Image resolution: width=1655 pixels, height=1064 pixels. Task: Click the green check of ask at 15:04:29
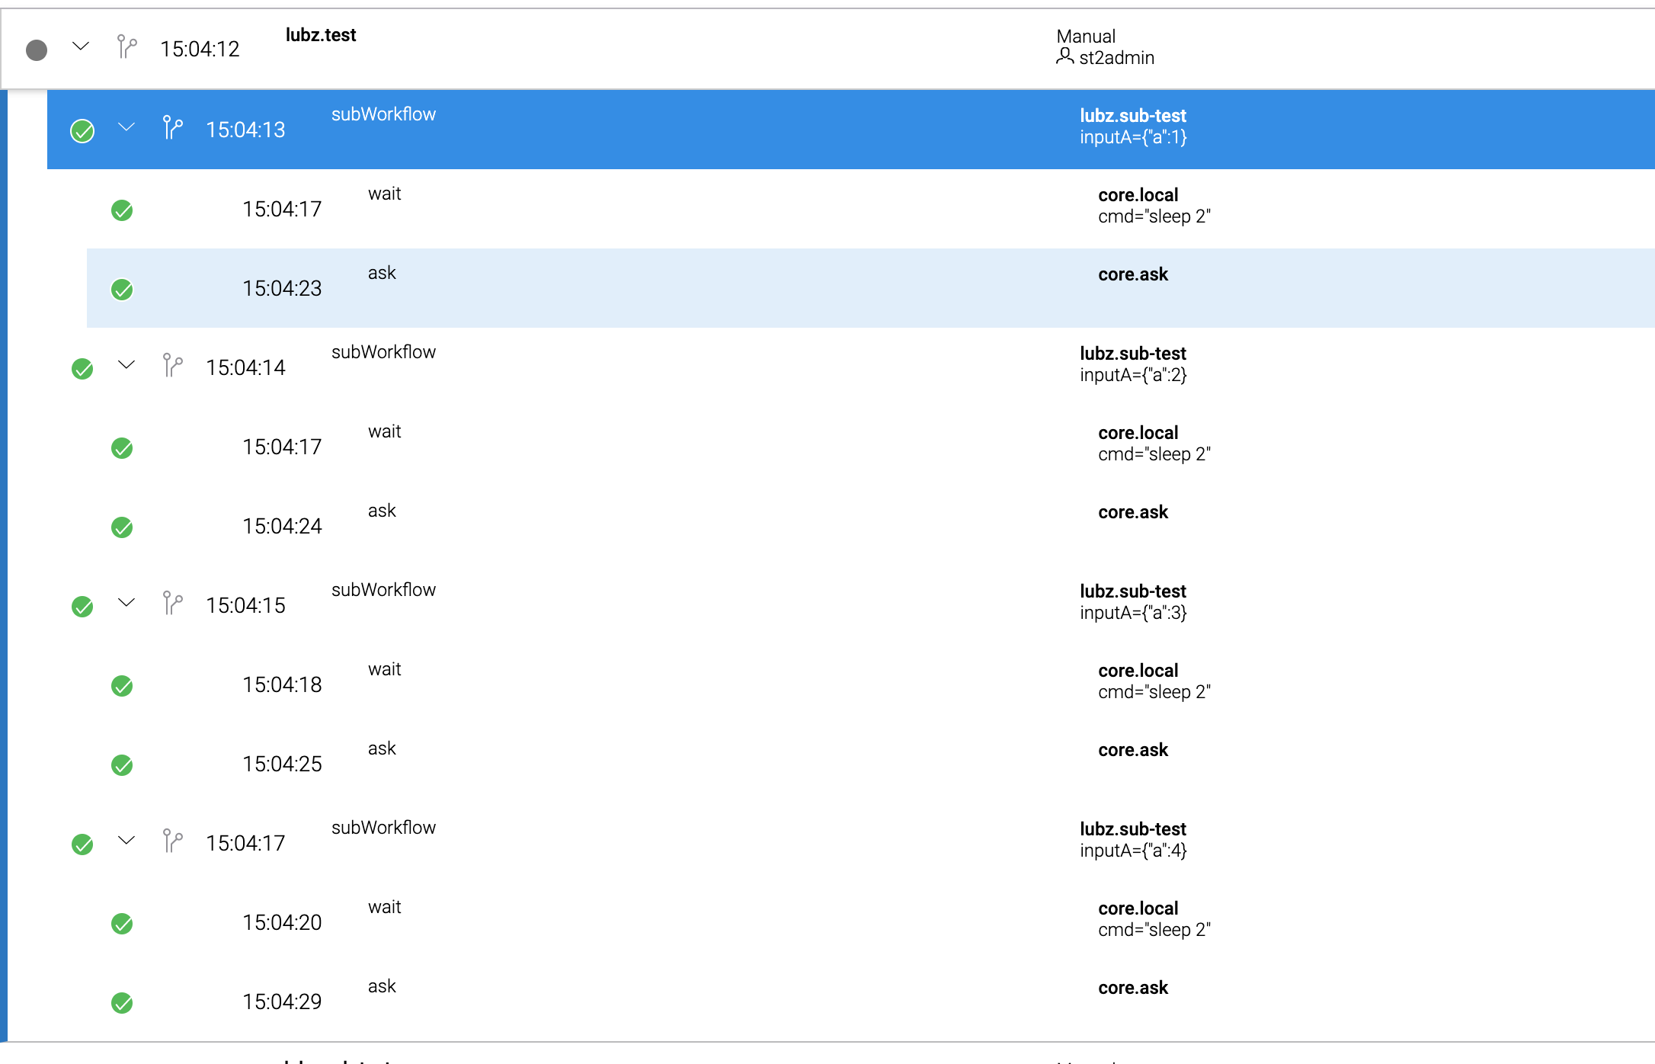point(122,1003)
